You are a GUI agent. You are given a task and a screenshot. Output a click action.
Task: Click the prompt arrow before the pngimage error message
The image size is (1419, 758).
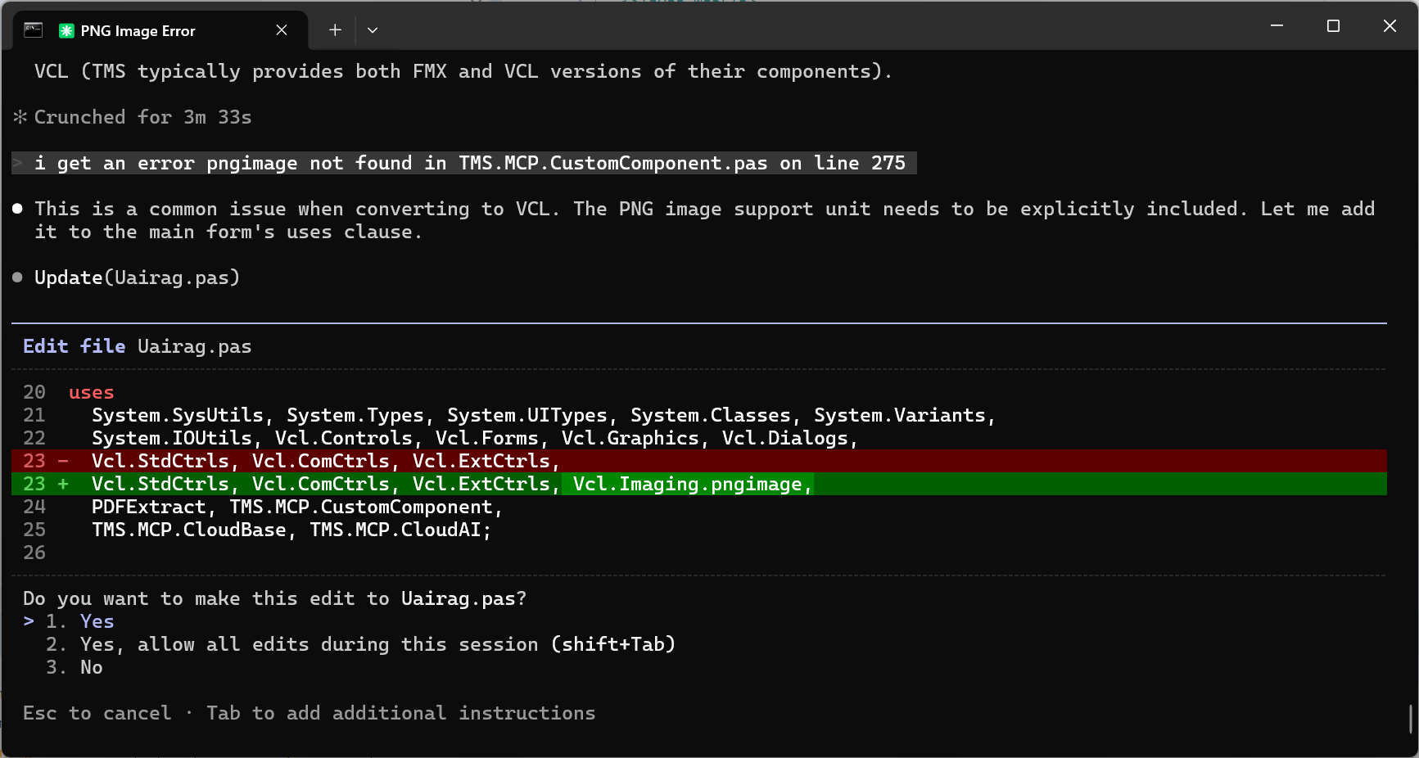point(17,163)
